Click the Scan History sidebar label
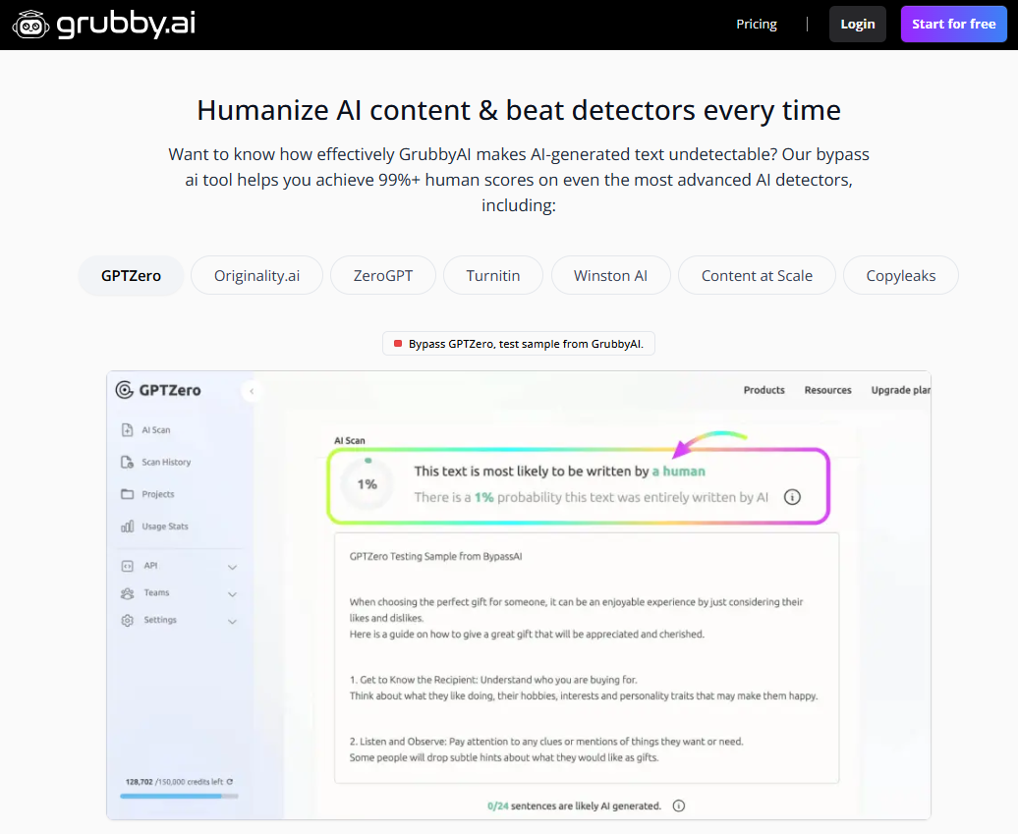The image size is (1018, 834). 166,462
